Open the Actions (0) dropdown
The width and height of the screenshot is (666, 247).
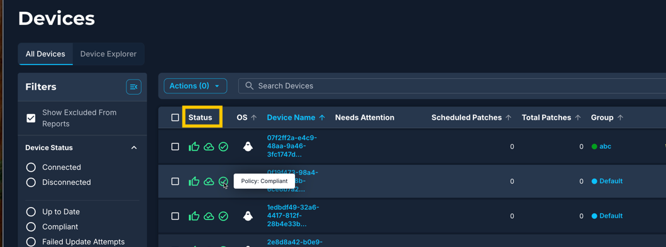196,86
